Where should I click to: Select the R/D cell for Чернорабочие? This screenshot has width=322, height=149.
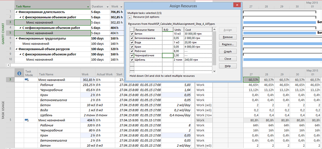167,55
